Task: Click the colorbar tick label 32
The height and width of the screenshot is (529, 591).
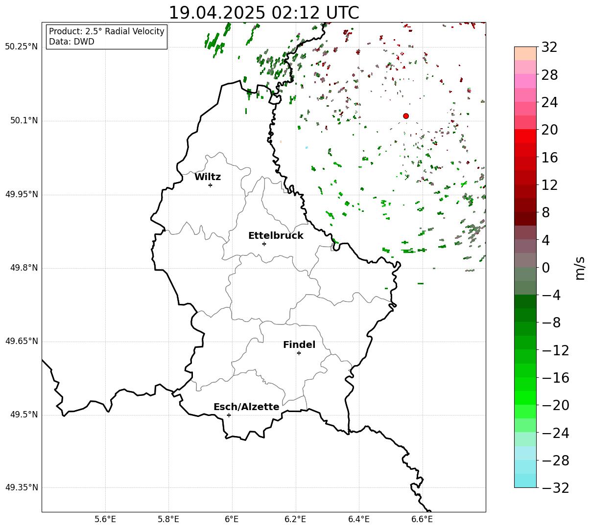Action: (549, 47)
